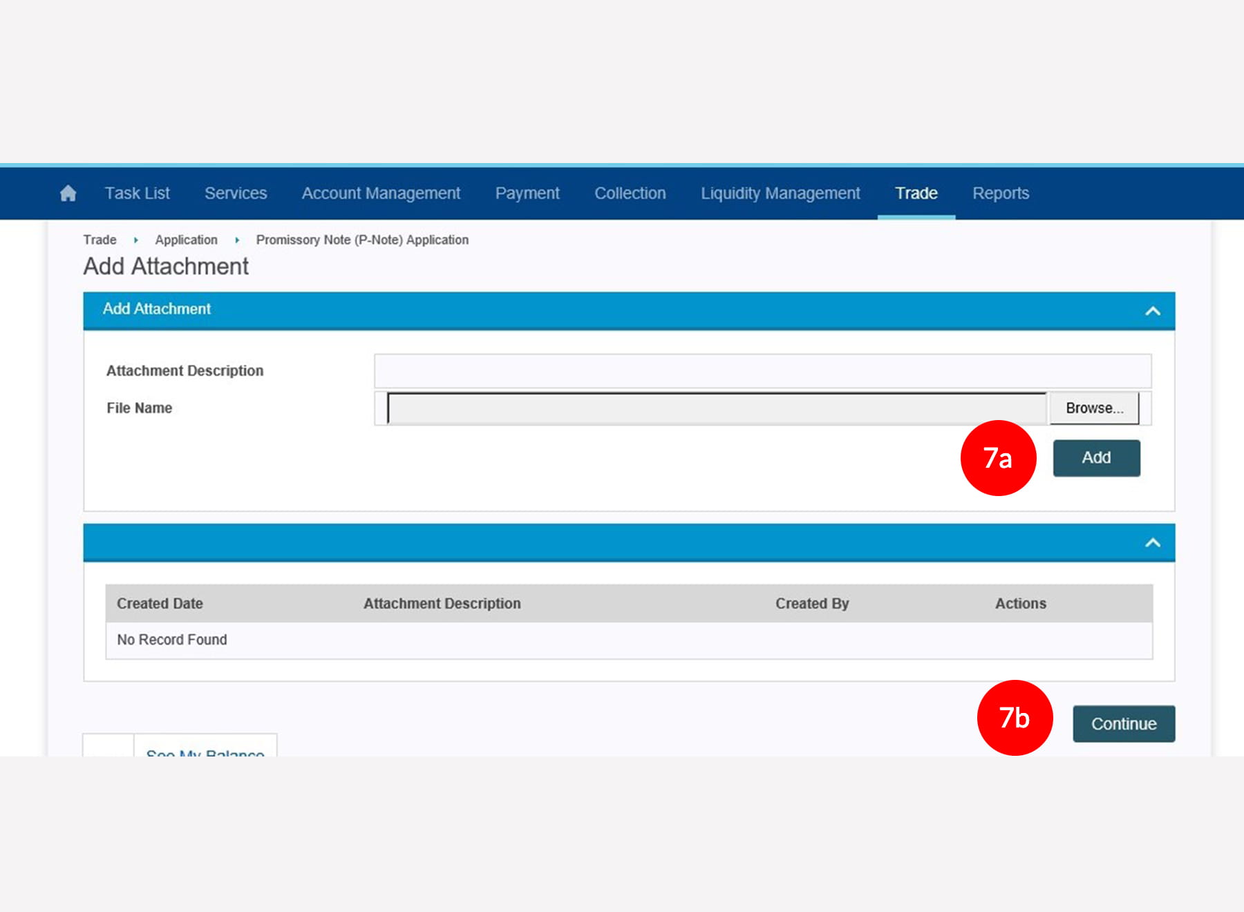Click the Add button
Viewport: 1244px width, 912px height.
[x=1096, y=458]
